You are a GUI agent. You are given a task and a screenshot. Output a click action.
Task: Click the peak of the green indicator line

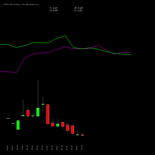click(x=65, y=36)
